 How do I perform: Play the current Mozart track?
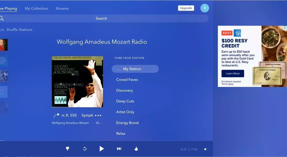(101, 149)
